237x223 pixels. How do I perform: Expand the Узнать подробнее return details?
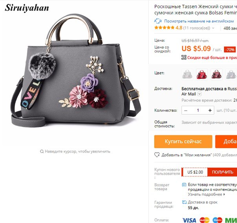pyautogui.click(x=206, y=194)
